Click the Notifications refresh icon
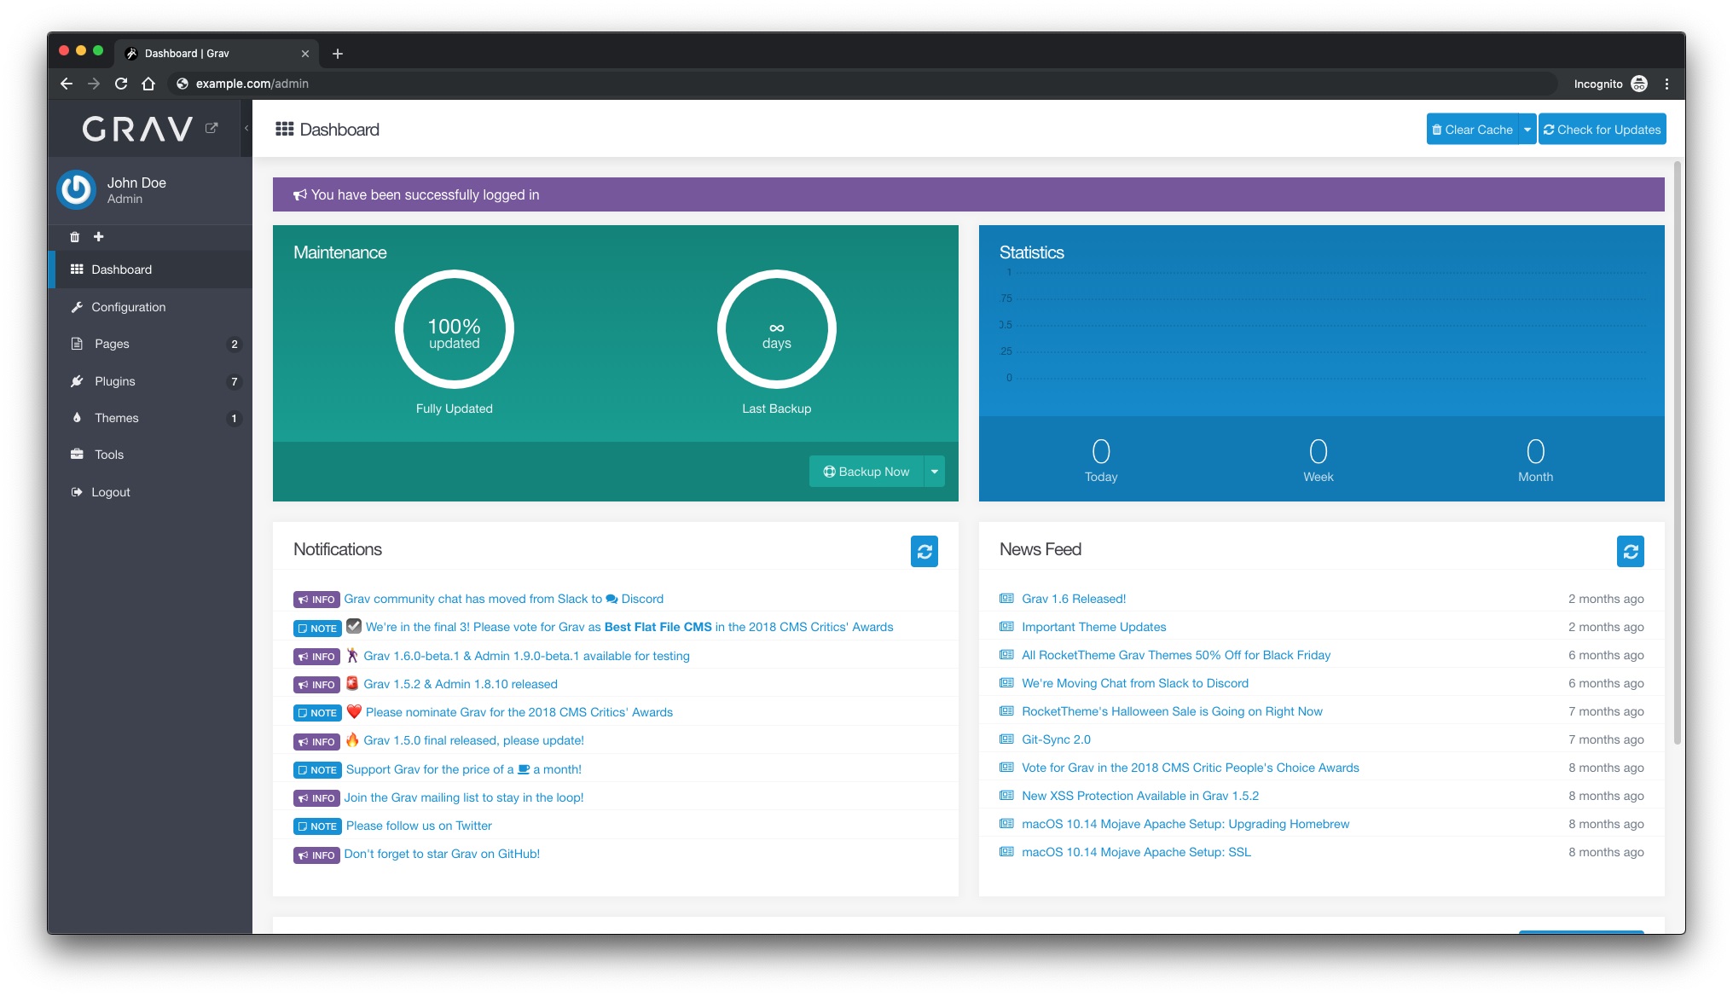Viewport: 1733px width, 997px height. (x=924, y=551)
